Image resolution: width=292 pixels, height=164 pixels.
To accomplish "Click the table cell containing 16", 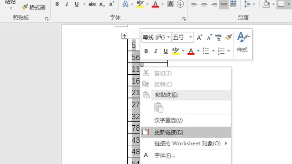I will click(x=134, y=81).
